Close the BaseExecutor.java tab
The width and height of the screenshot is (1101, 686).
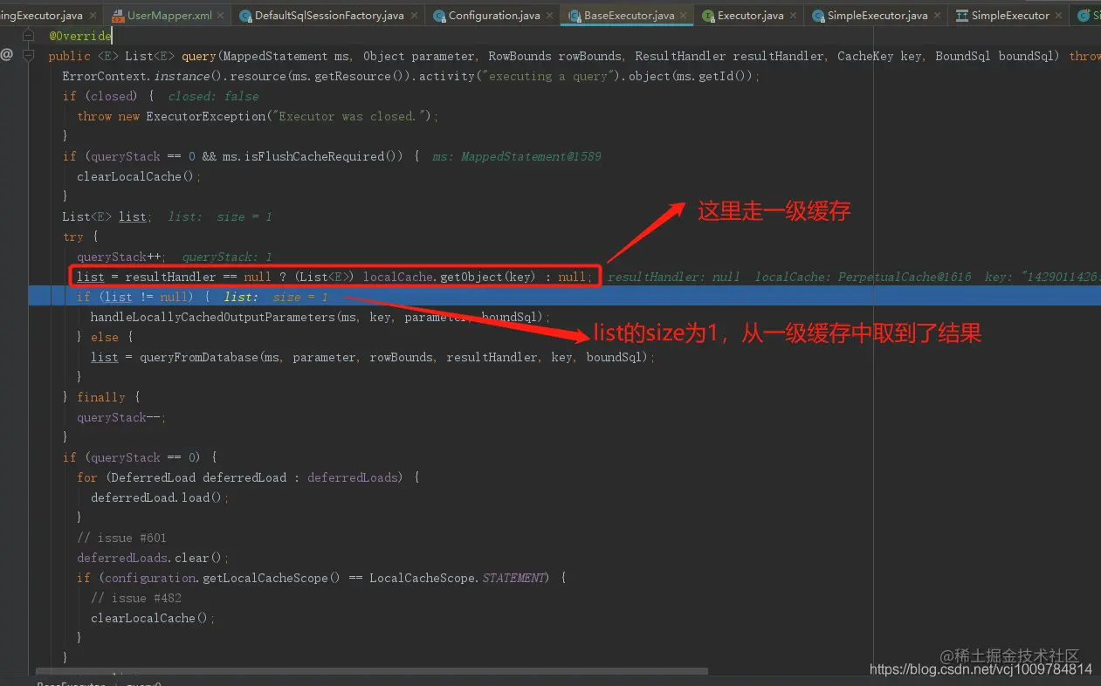(x=684, y=16)
